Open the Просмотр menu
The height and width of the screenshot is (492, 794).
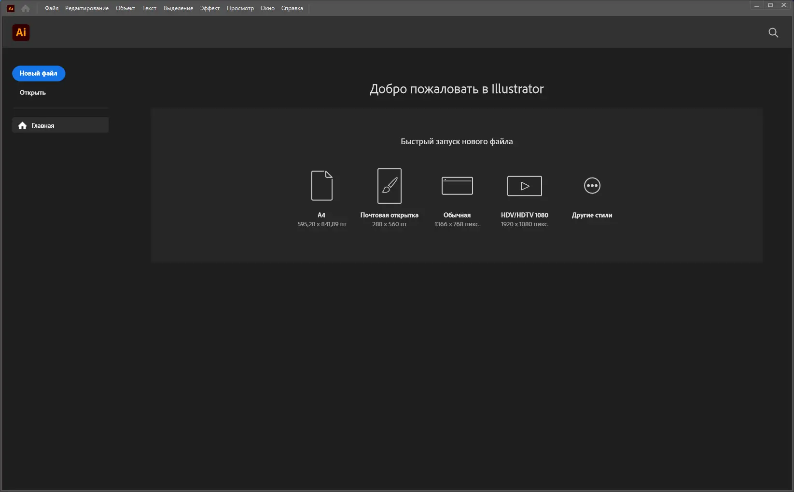(240, 8)
